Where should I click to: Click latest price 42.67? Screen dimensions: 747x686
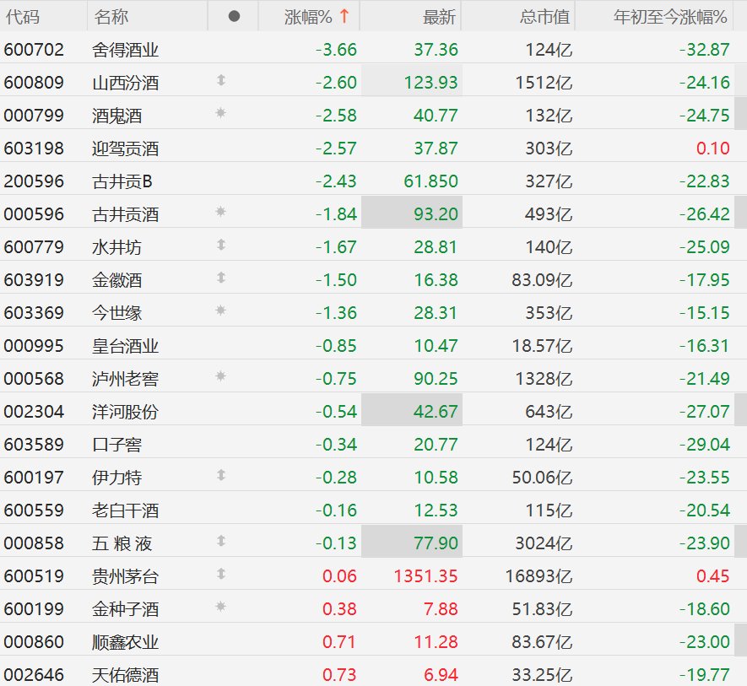coord(436,412)
